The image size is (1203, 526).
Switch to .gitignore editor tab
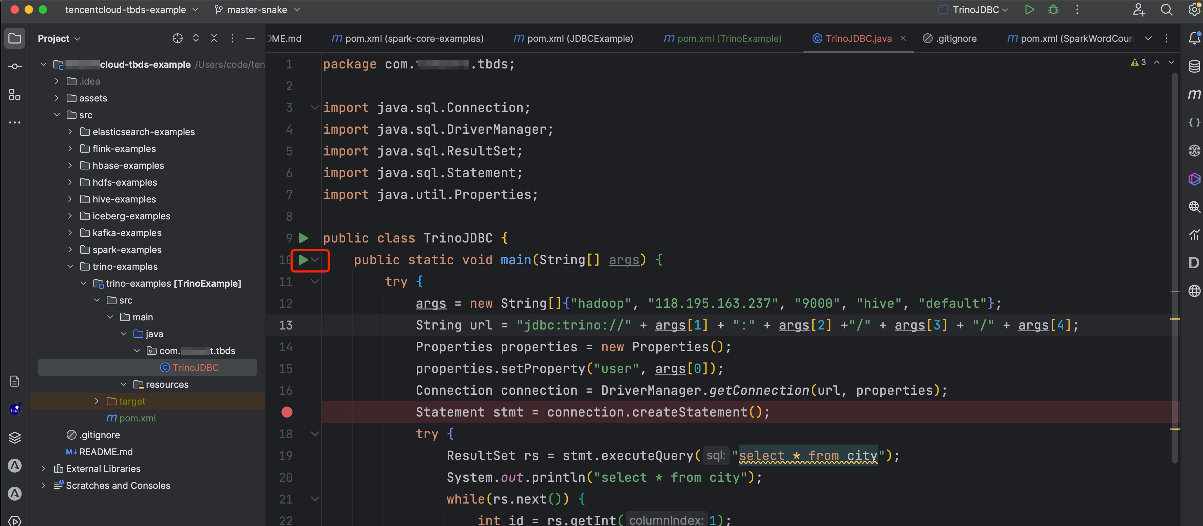pyautogui.click(x=950, y=38)
